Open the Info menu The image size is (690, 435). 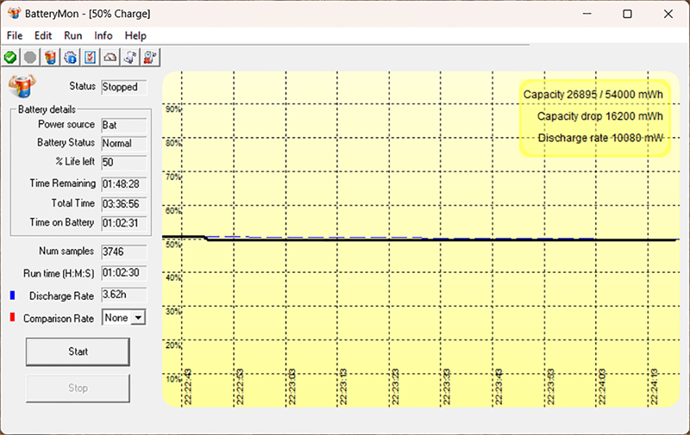point(103,35)
